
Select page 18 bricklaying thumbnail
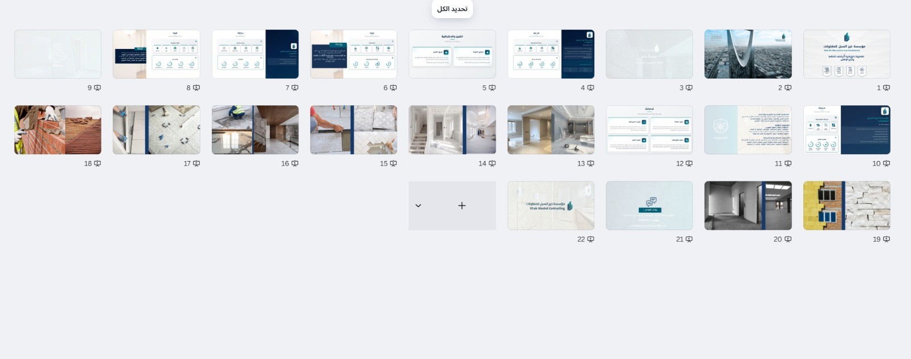tap(58, 130)
